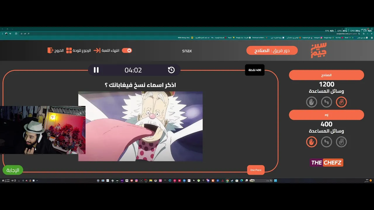
Task: Expand the system tray hidden icons chevron
Action: [x=37, y=181]
